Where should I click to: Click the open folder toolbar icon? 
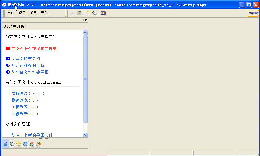pyautogui.click(x=79, y=13)
